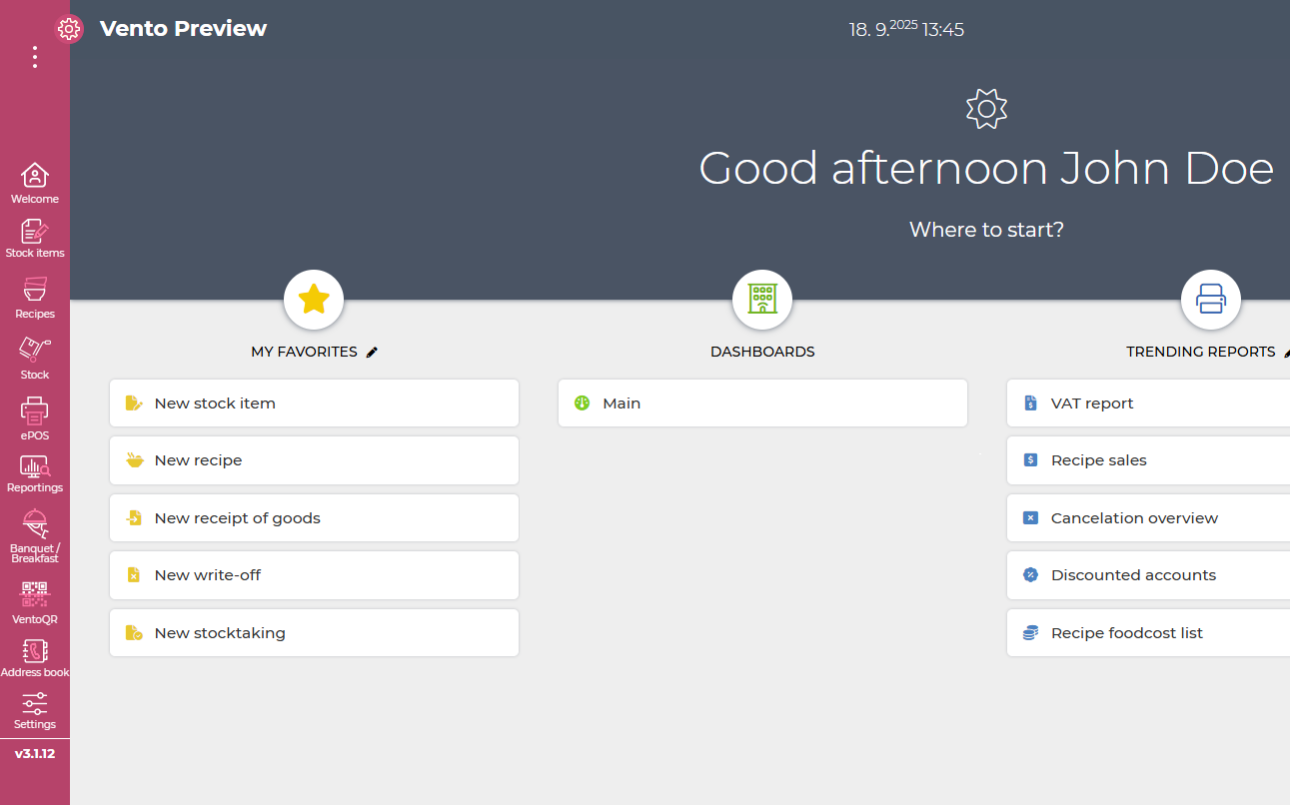Open the Cancelation overview report
Screen dimensions: 1290x805
(1148, 518)
